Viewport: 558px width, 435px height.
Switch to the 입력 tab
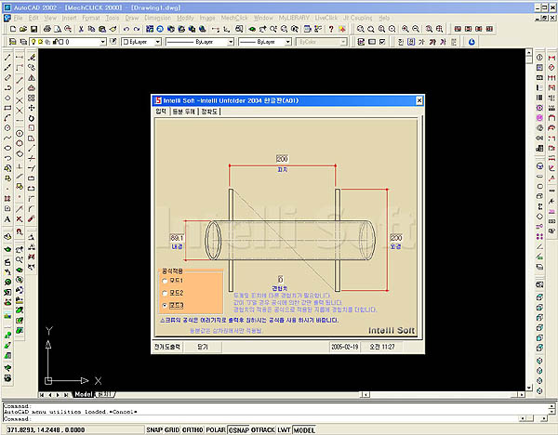161,112
